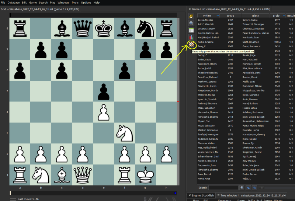This screenshot has width=295, height=201.
Task: Open Tree Window tab hamburger menu
Action: [x=218, y=195]
